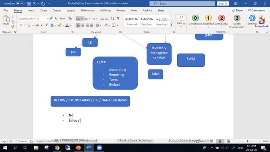Click the Save icon in title bar

tap(29, 3)
